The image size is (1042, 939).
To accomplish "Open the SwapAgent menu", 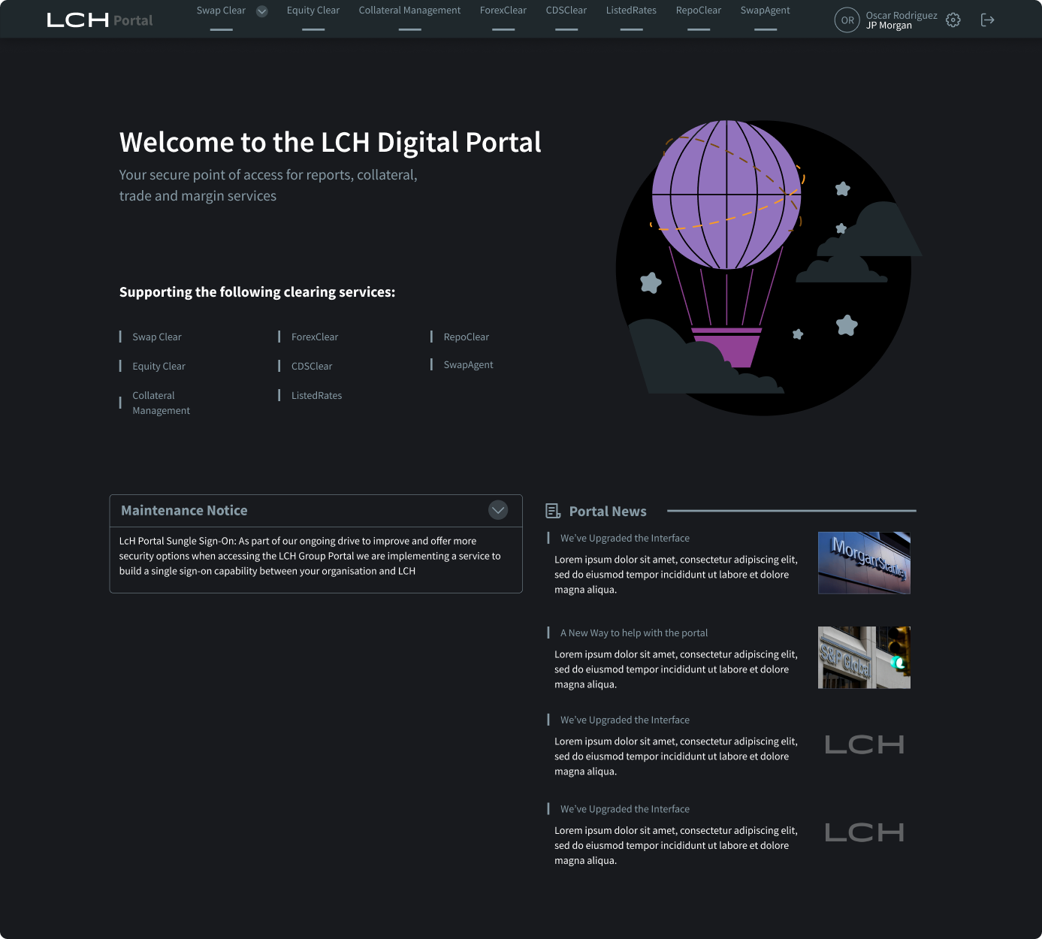I will [x=765, y=11].
